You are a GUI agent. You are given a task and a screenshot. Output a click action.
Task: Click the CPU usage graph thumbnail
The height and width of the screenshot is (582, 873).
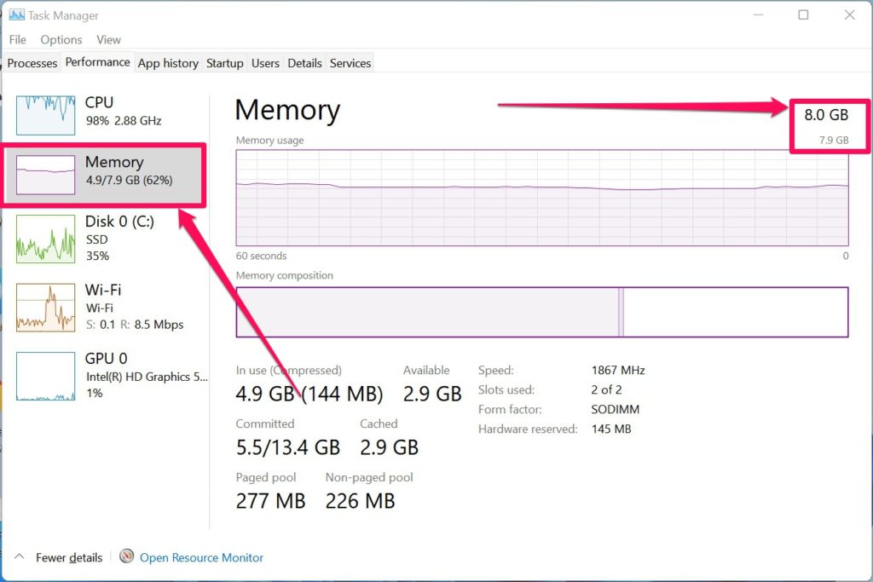click(x=46, y=115)
